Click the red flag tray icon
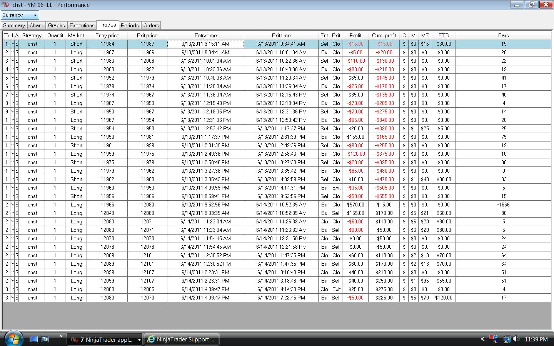The width and height of the screenshot is (554, 346). coord(493,339)
